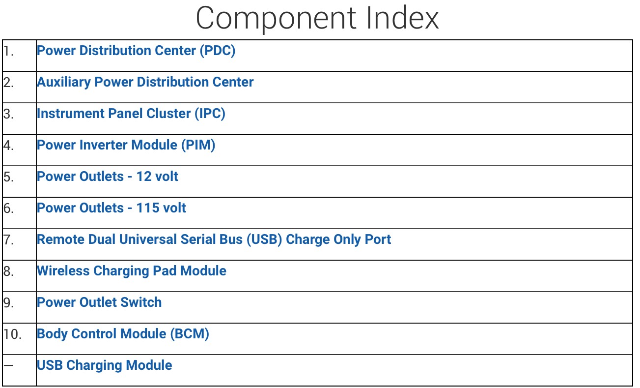
Task: Open the USB Charging Module link
Action: [105, 365]
